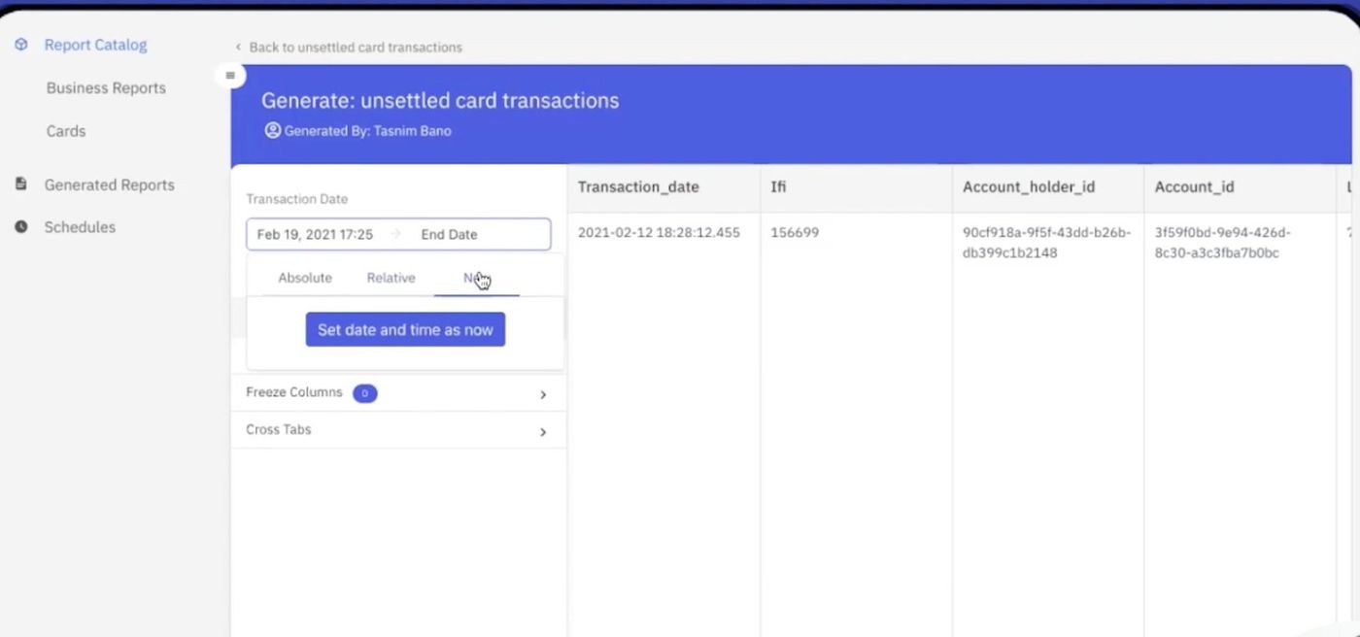Click the End Date field
Screen dimensions: 1360x637
(x=449, y=234)
